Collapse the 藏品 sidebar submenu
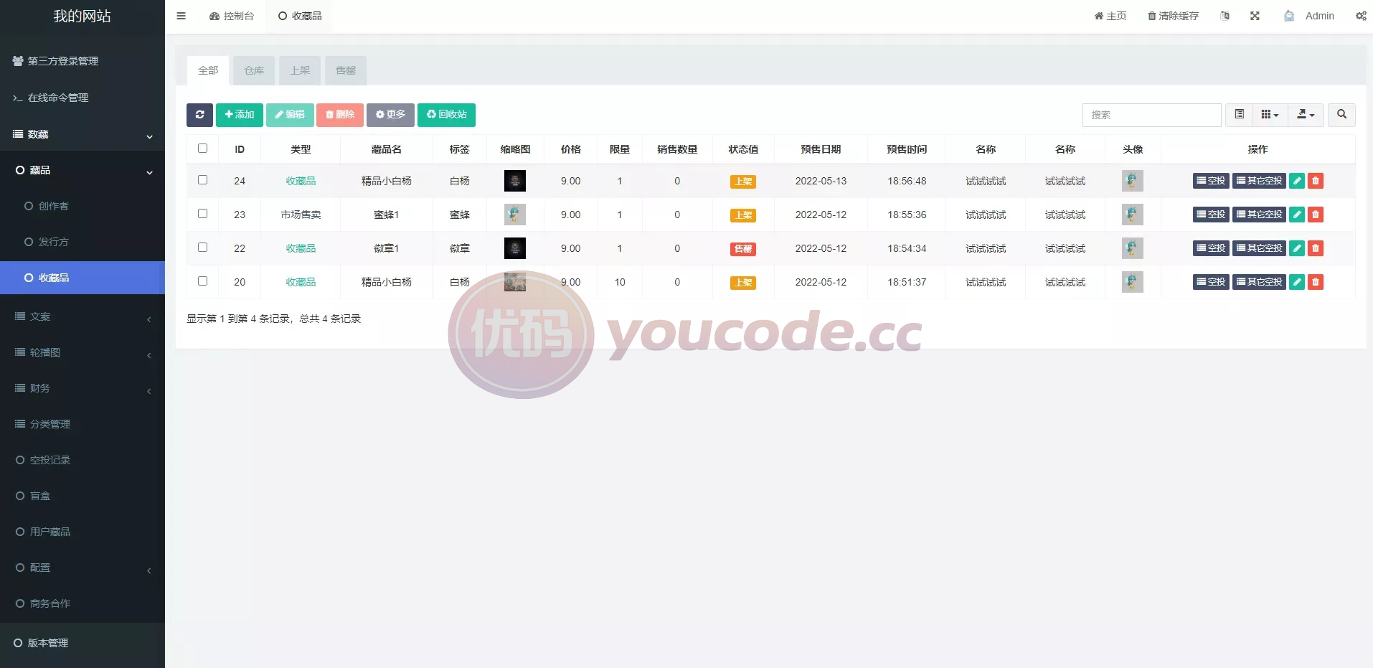 point(82,170)
